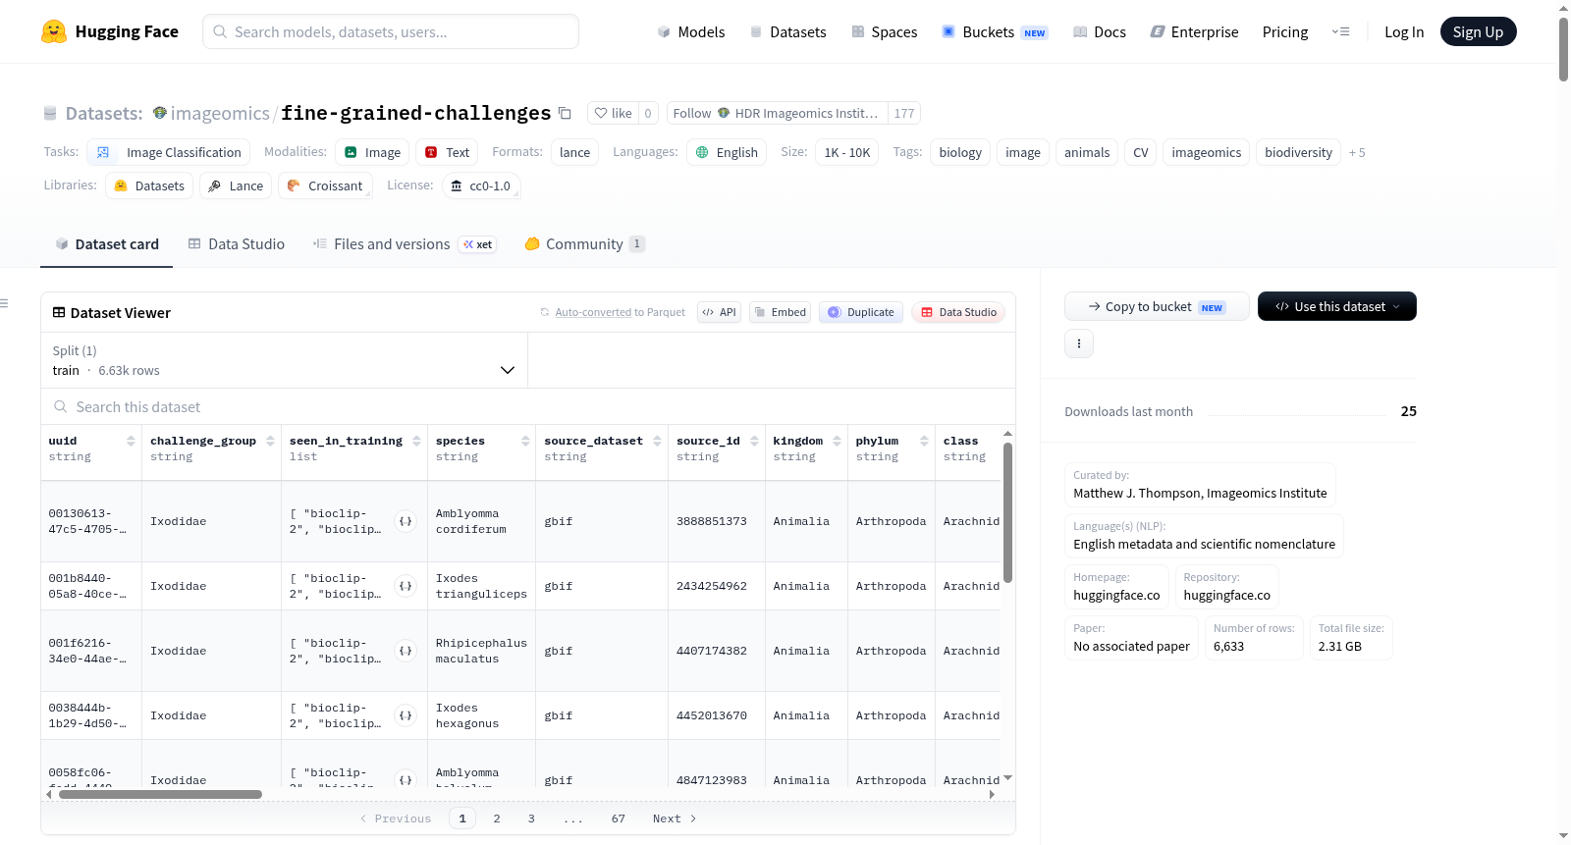Viewport: 1571px width, 845px height.
Task: Open the Docs menu item
Action: 1099,31
